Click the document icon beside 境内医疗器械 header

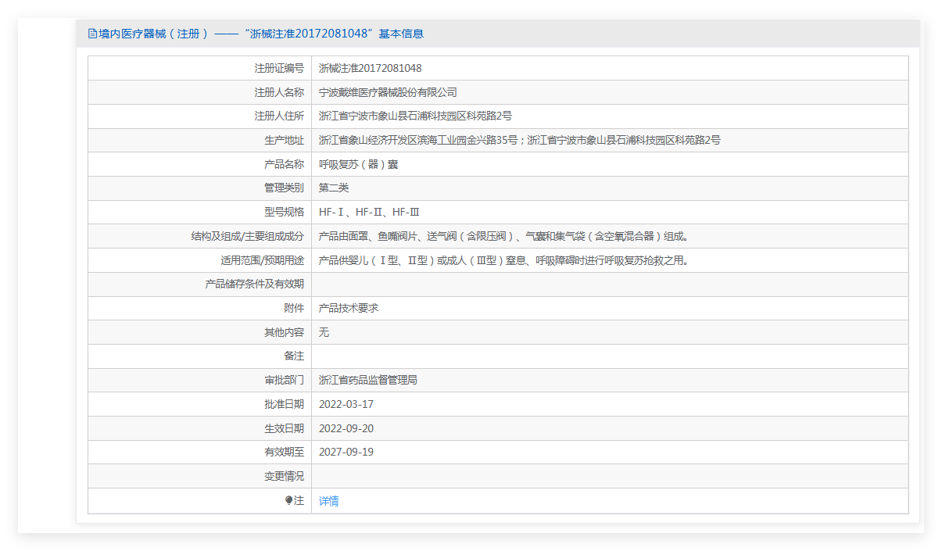pos(92,34)
